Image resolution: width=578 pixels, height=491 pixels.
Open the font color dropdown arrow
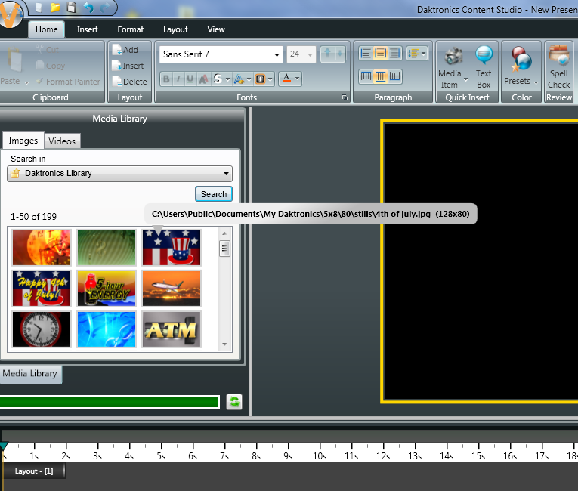click(x=298, y=79)
